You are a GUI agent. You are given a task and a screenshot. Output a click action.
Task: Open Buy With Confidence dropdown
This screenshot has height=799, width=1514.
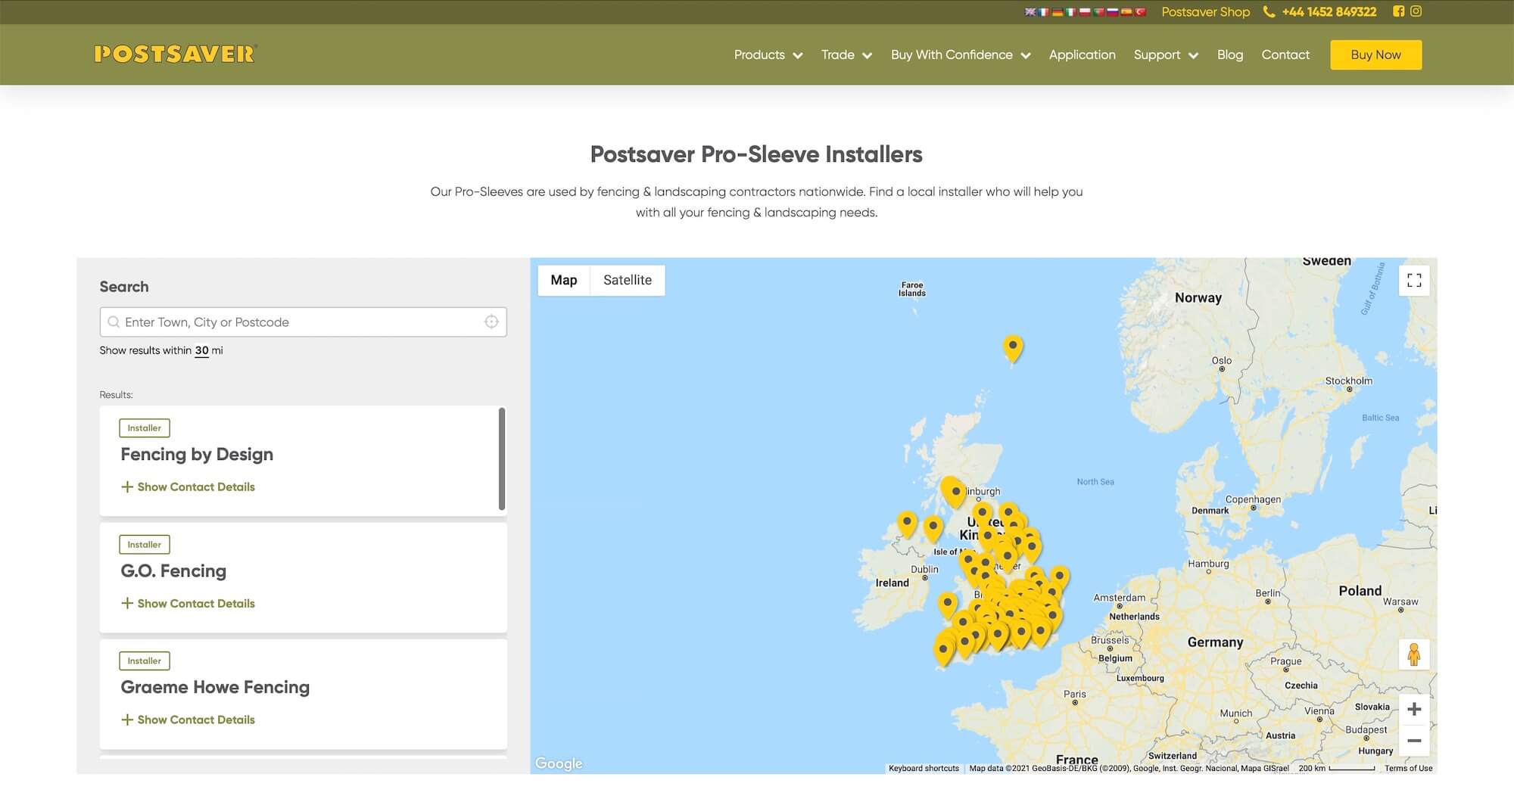coord(961,54)
